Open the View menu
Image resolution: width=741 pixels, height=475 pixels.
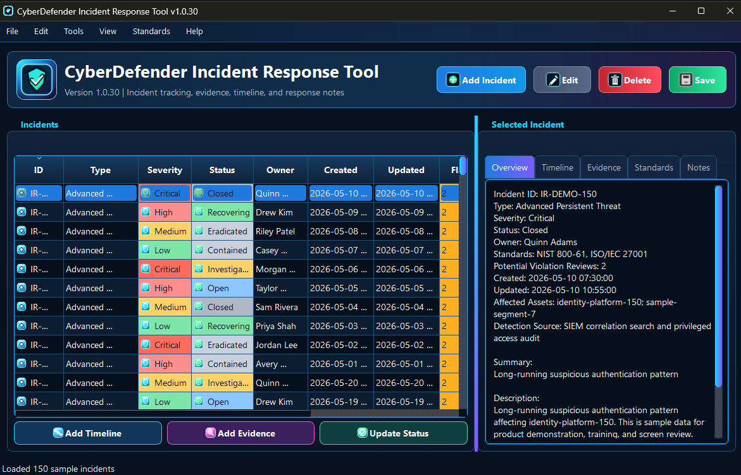point(108,31)
